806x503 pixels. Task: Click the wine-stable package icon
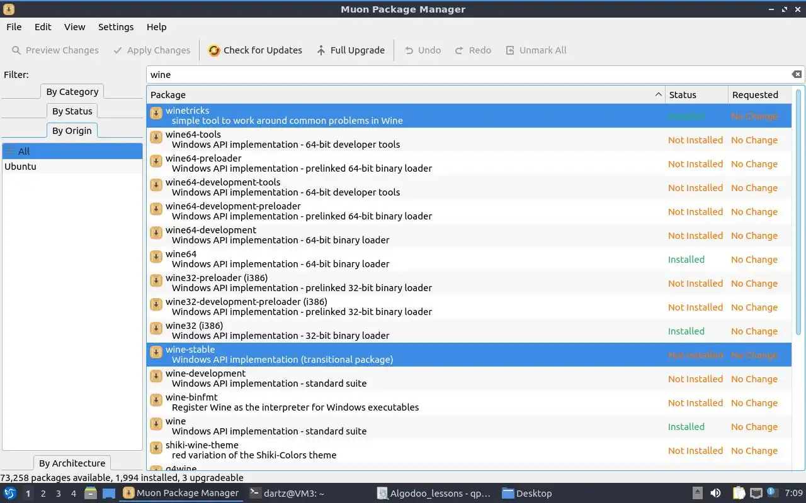[156, 352]
